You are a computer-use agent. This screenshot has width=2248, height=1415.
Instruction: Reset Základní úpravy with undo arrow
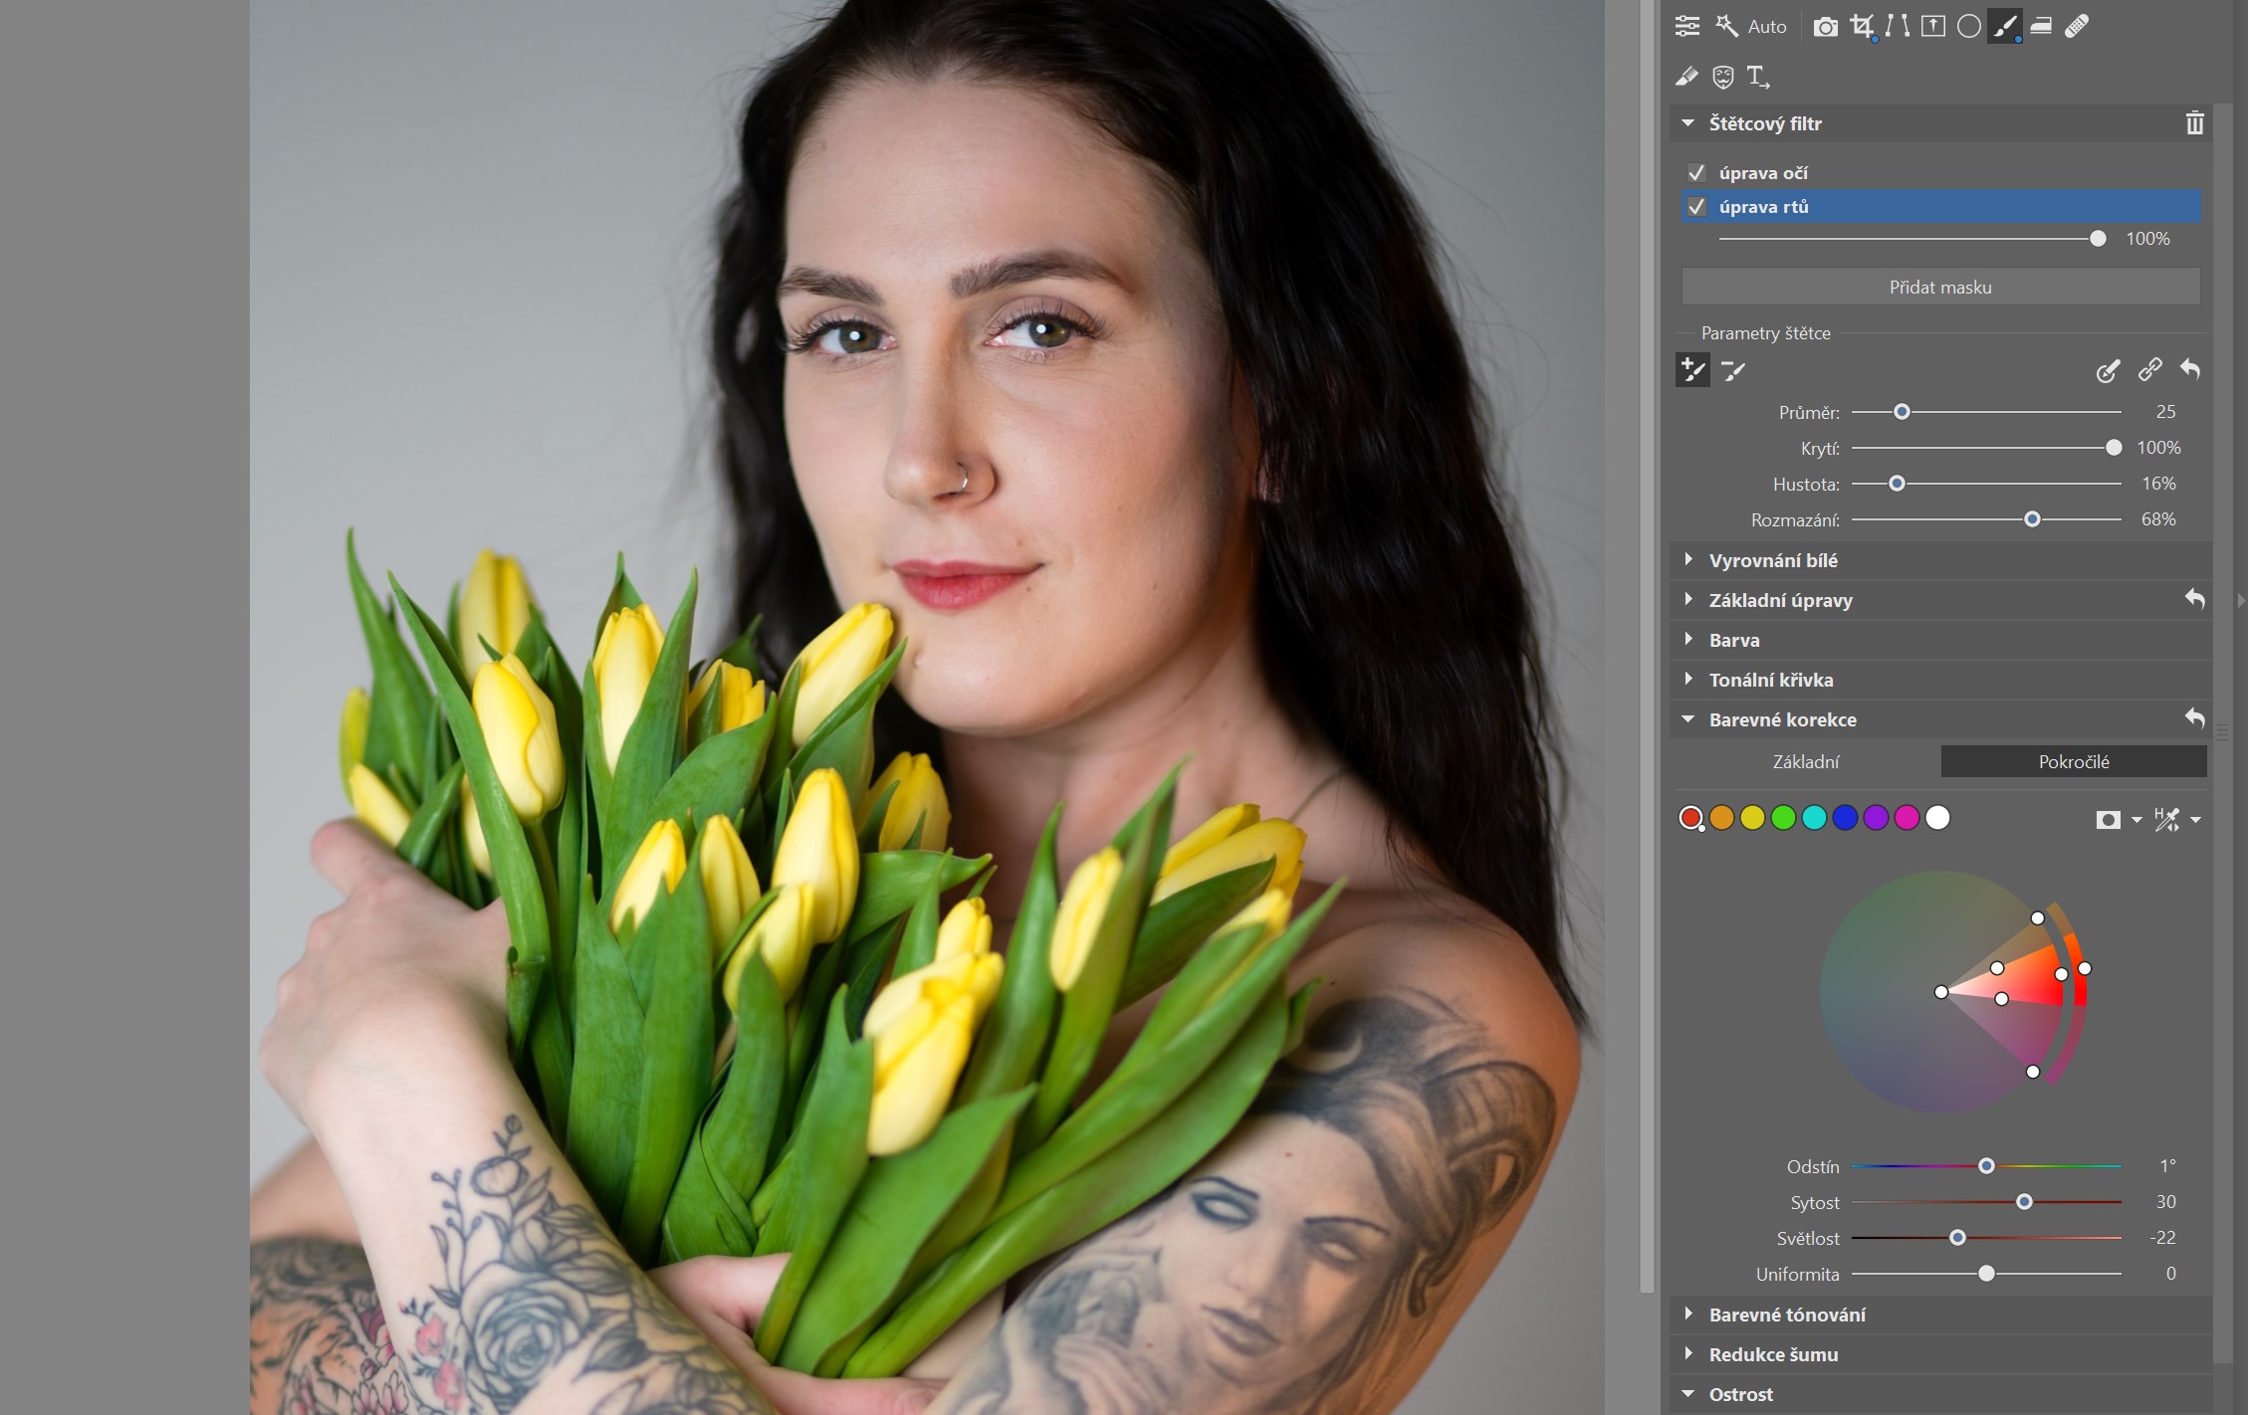[x=2194, y=599]
